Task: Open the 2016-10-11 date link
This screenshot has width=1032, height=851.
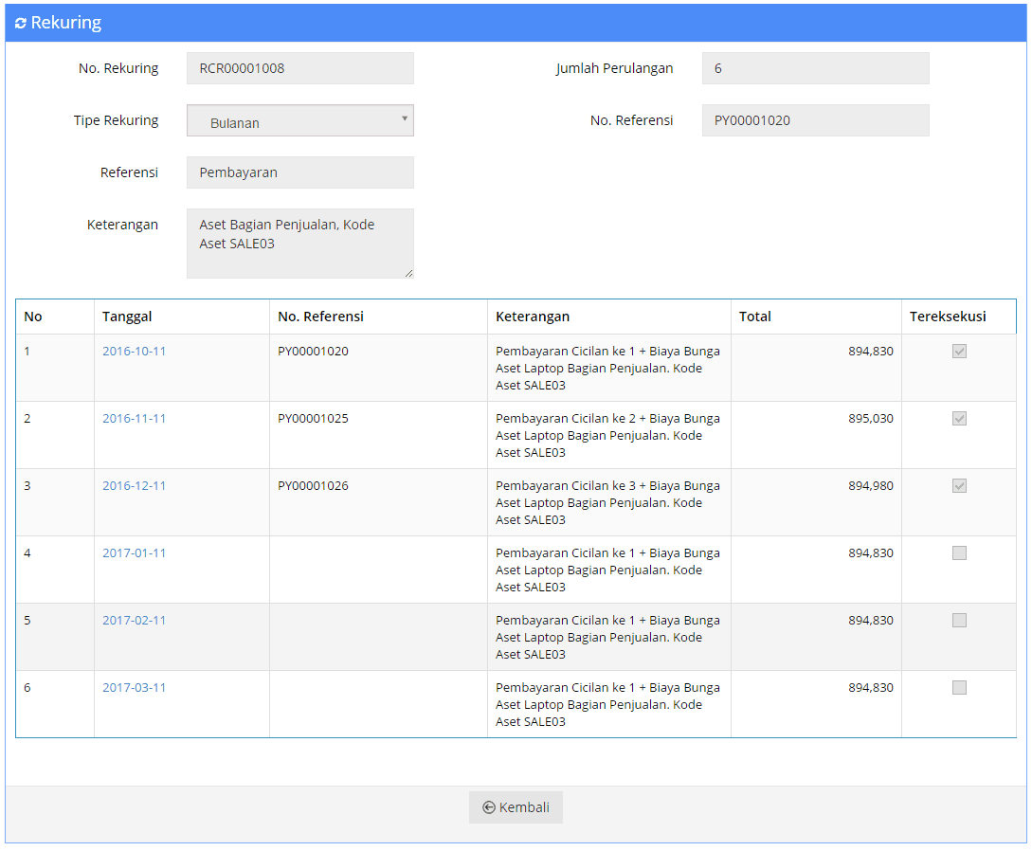Action: pyautogui.click(x=134, y=352)
